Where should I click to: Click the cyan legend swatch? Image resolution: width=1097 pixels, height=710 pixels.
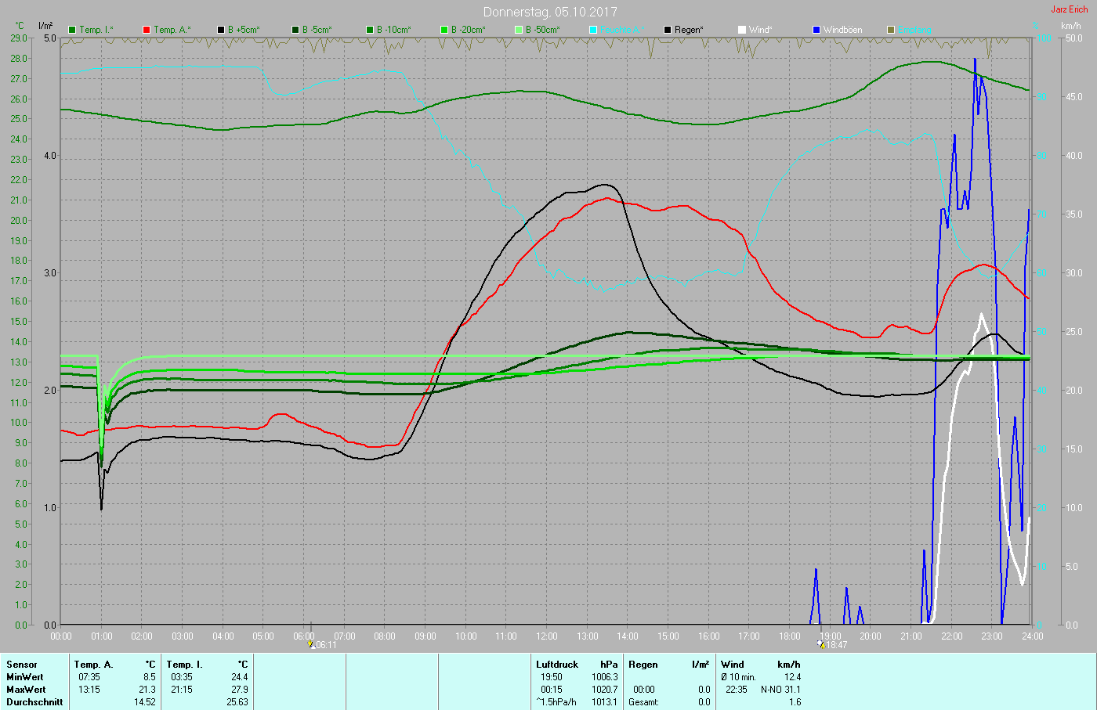coord(593,30)
